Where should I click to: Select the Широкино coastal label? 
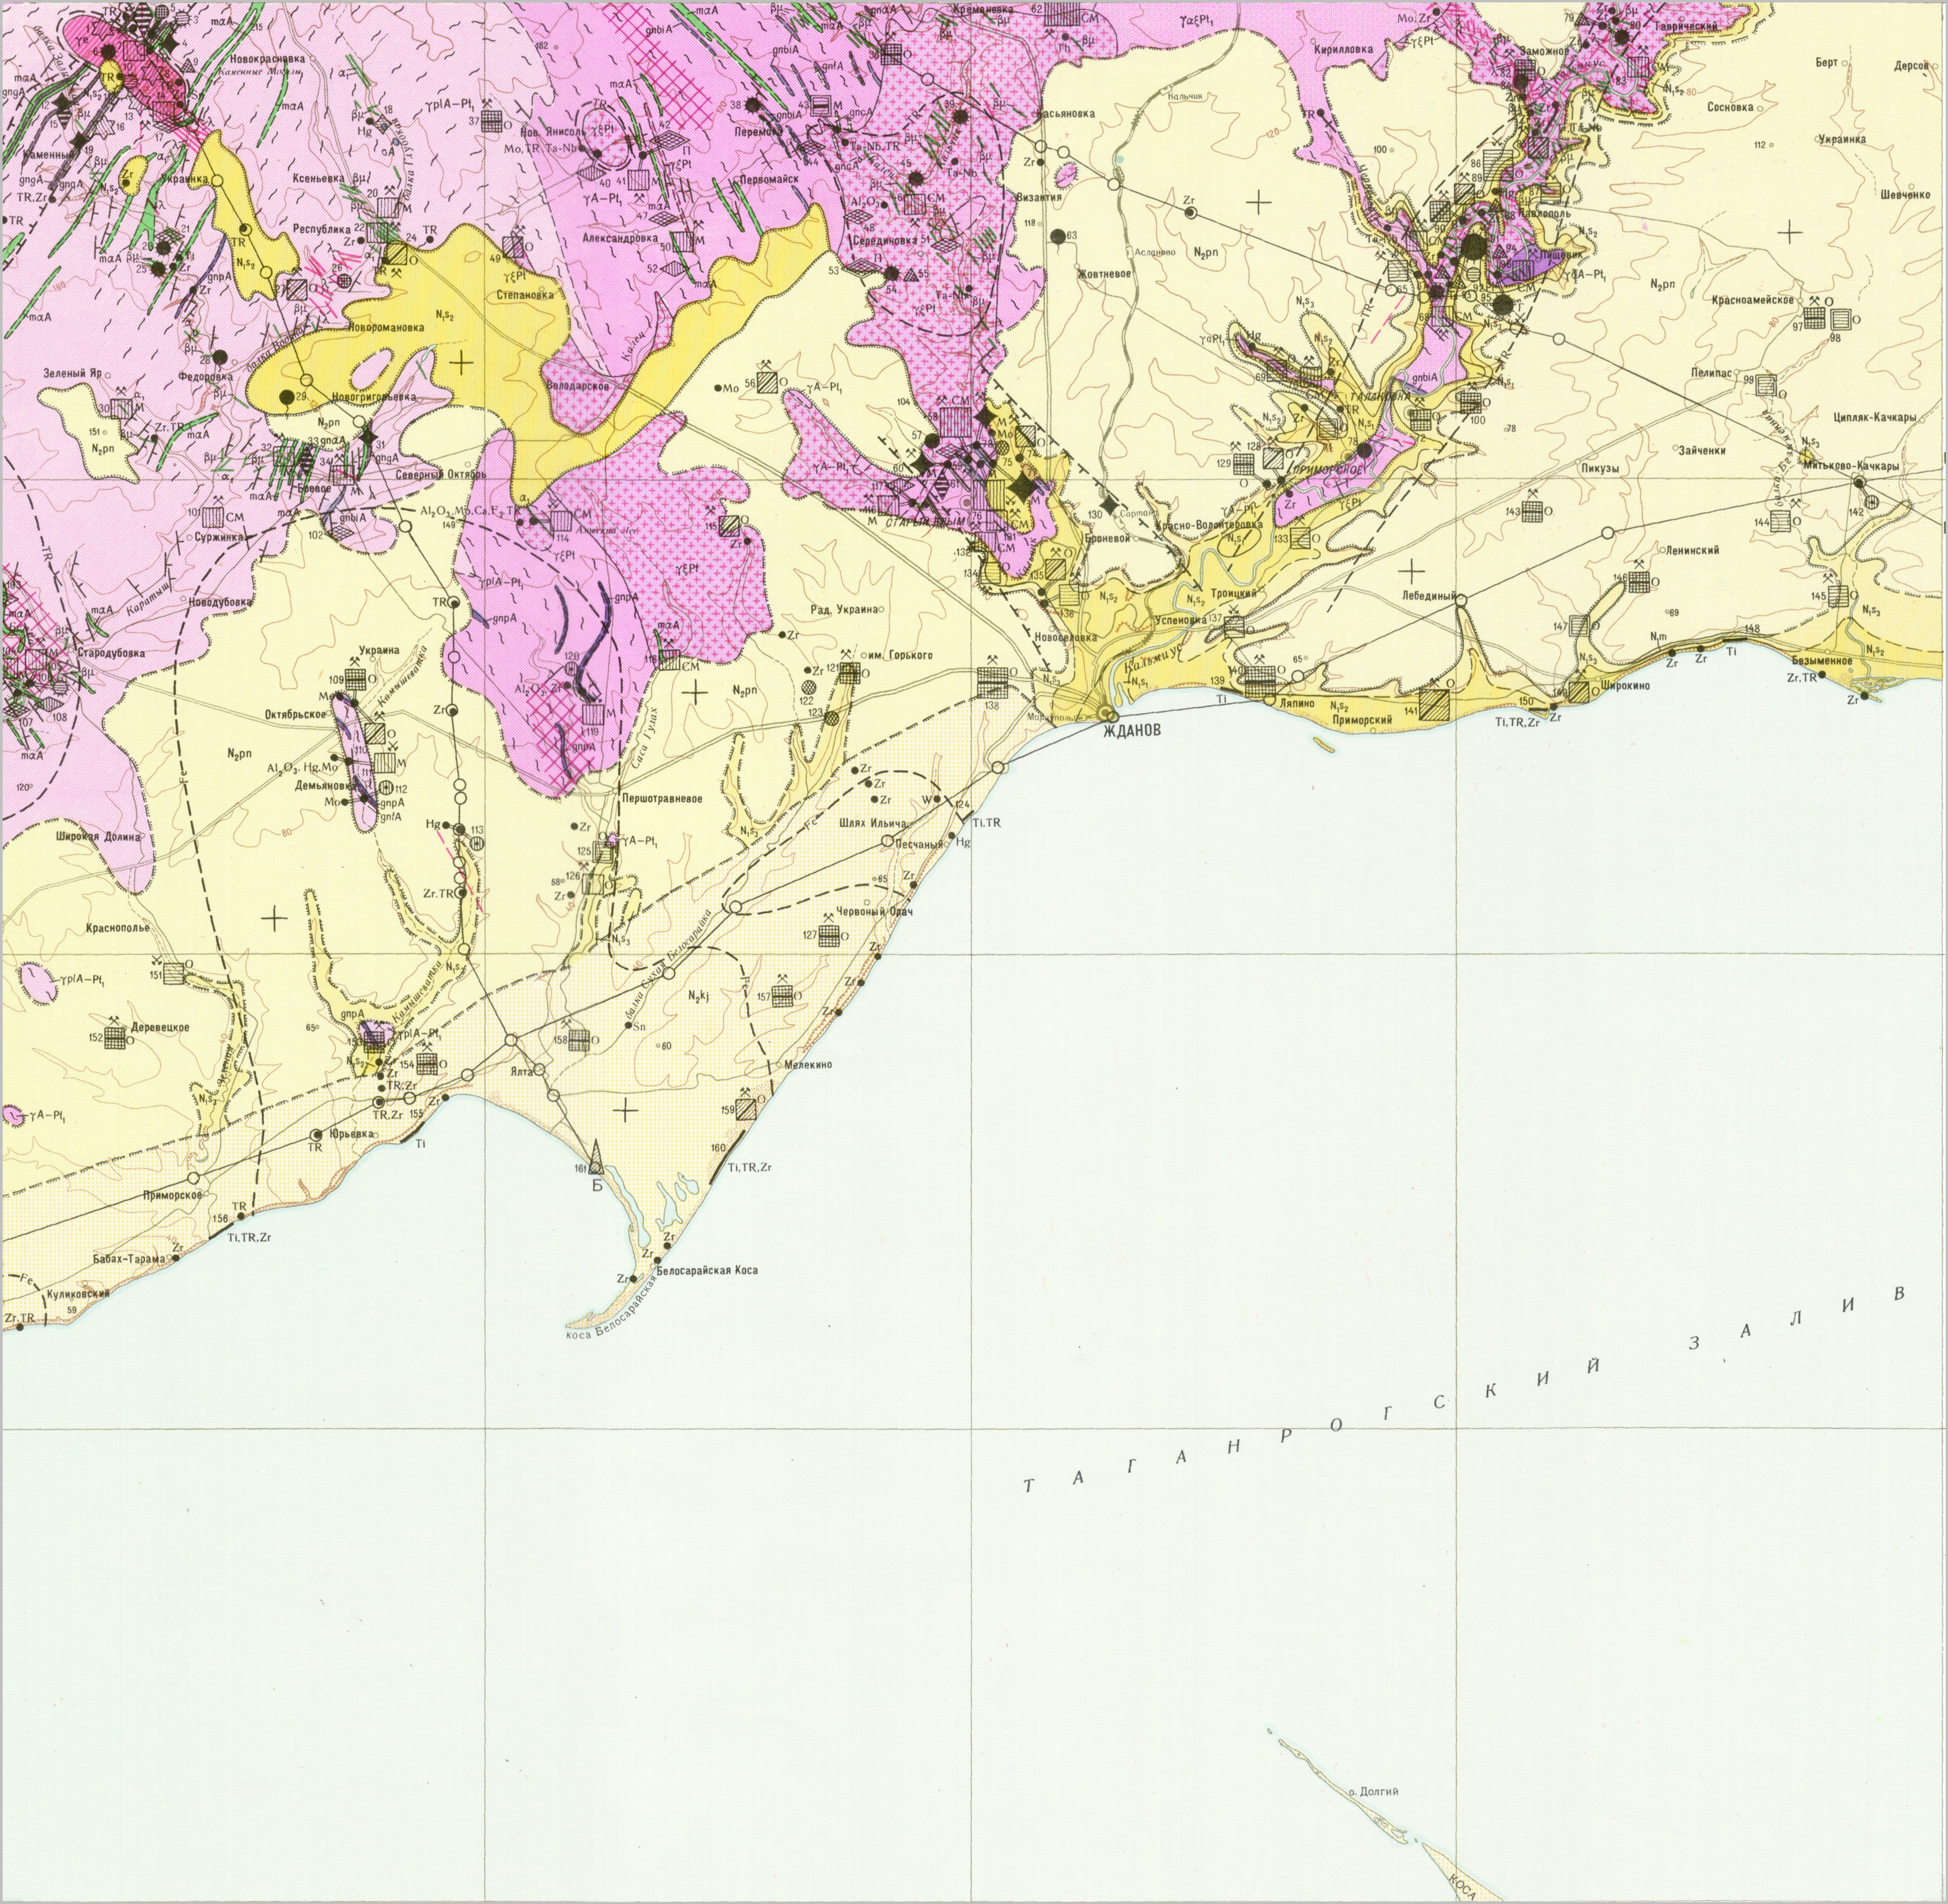[x=1625, y=686]
